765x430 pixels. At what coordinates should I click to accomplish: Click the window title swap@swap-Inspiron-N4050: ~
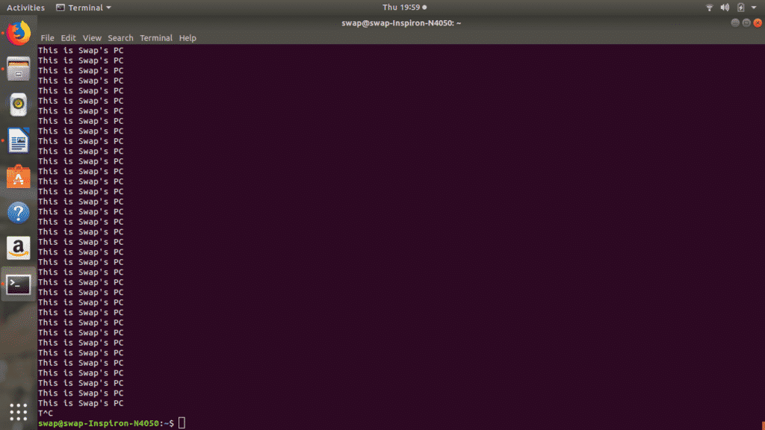click(x=401, y=23)
